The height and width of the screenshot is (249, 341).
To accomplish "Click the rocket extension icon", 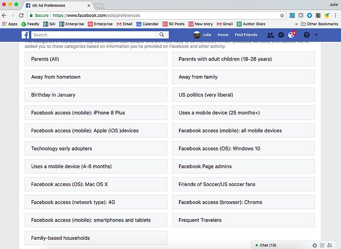I will [327, 15].
